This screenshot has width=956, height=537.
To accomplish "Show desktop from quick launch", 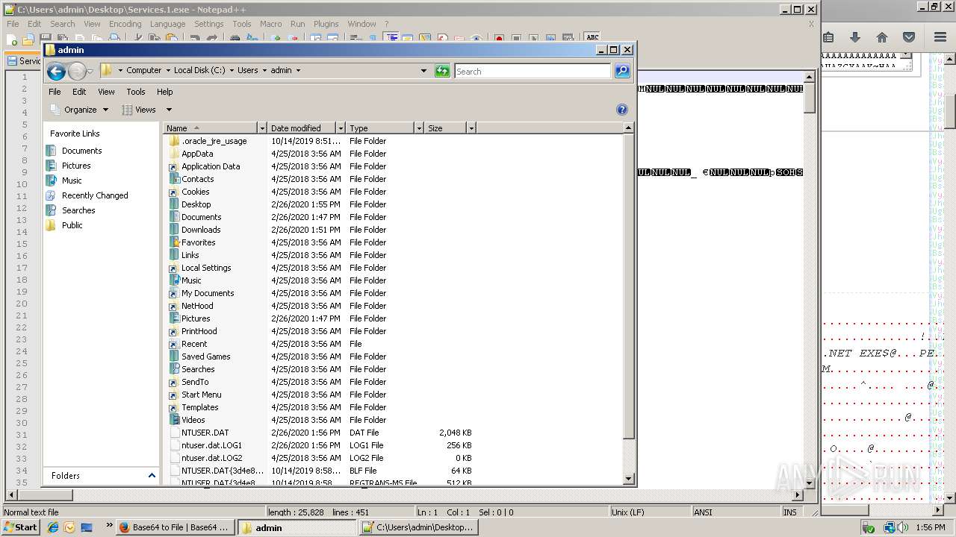I will [87, 527].
